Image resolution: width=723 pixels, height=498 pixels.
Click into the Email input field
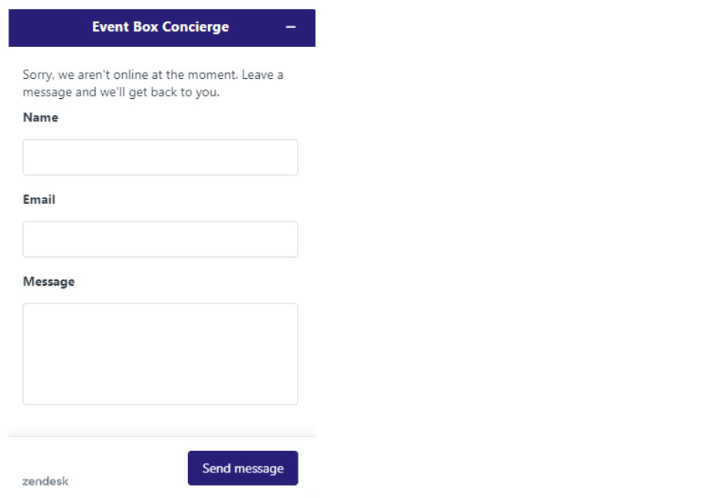point(160,239)
